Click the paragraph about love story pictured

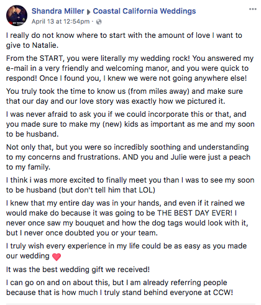pos(124,96)
